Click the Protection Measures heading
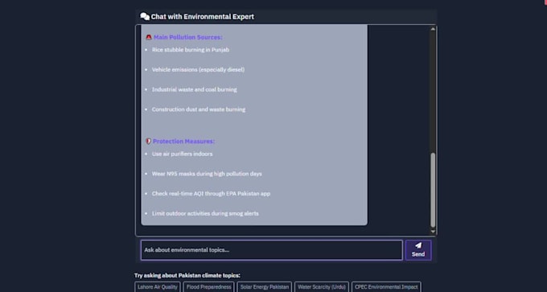 [x=184, y=142]
